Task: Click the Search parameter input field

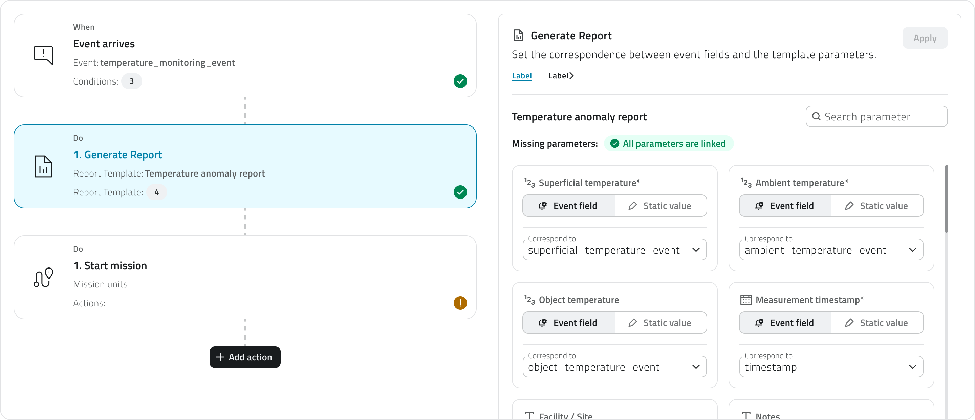Action: [x=876, y=116]
